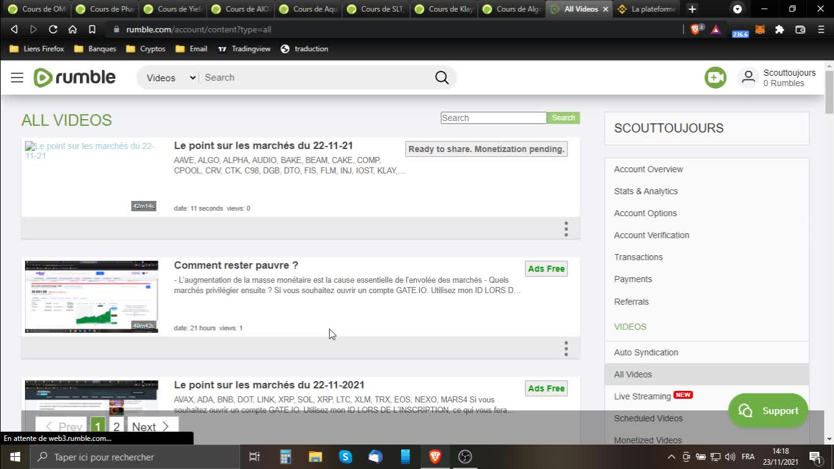
Task: Open Calculator from taskbar
Action: [286, 457]
